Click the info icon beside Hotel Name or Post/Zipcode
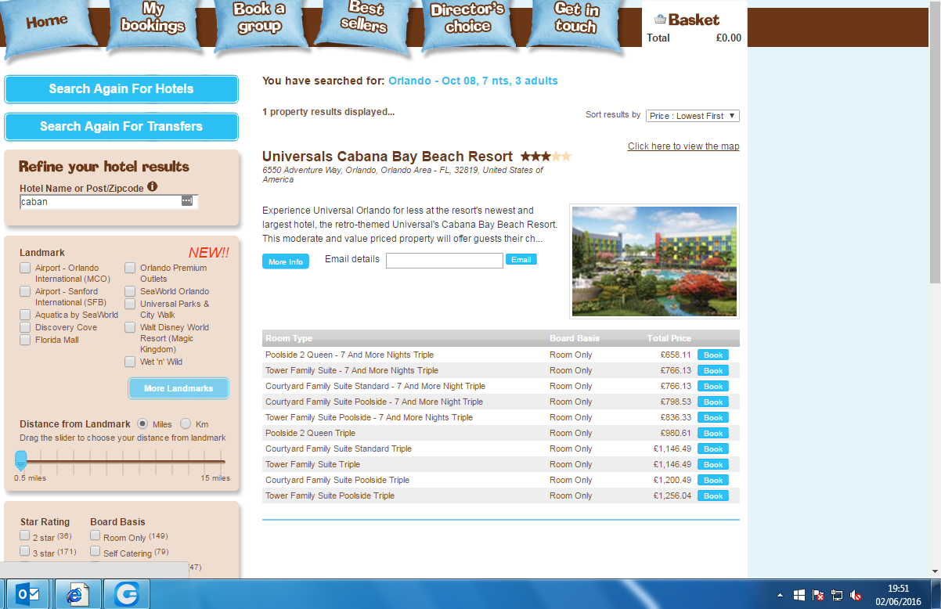The height and width of the screenshot is (609, 941). [x=153, y=187]
